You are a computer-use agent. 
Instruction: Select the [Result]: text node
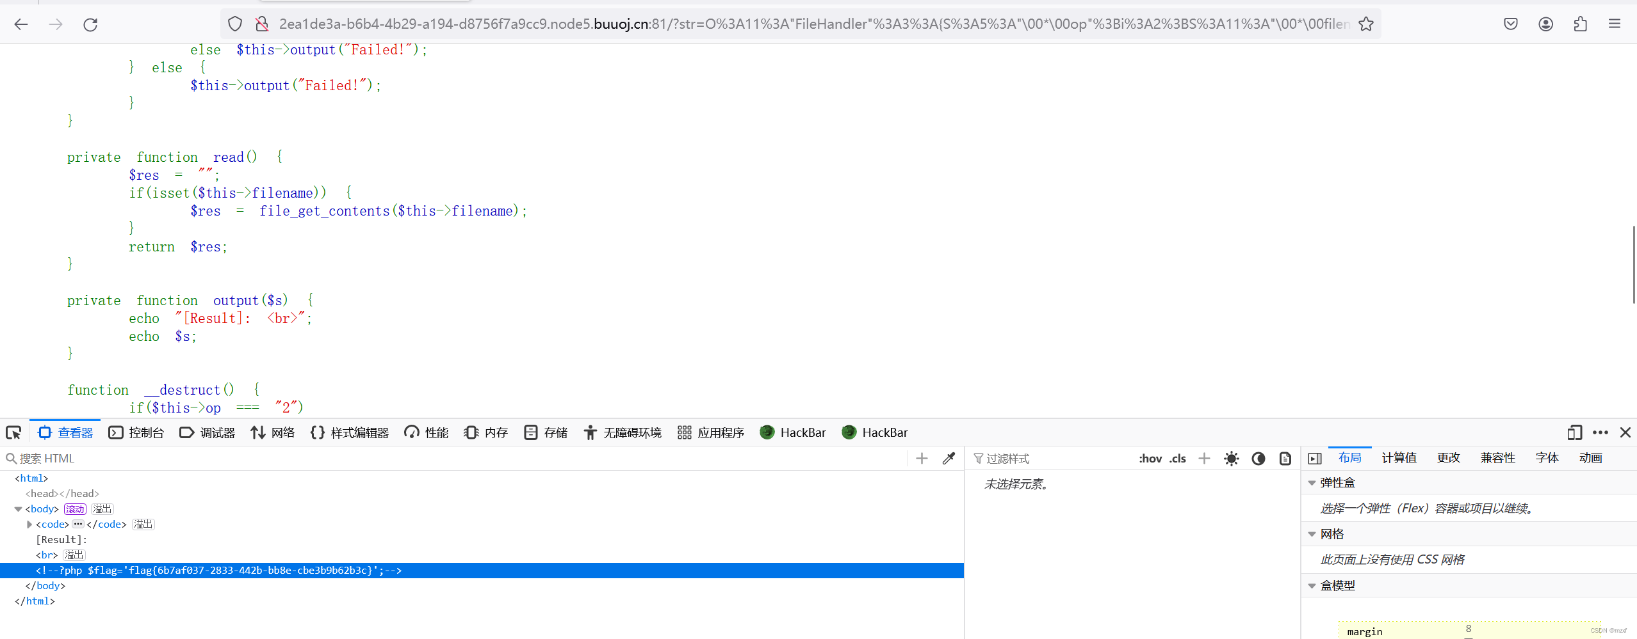61,540
